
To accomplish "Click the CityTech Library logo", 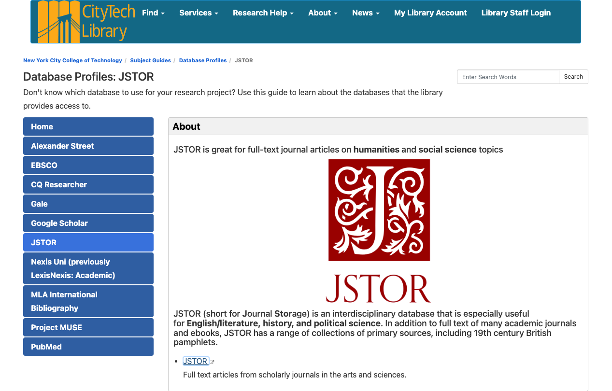I will [86, 22].
